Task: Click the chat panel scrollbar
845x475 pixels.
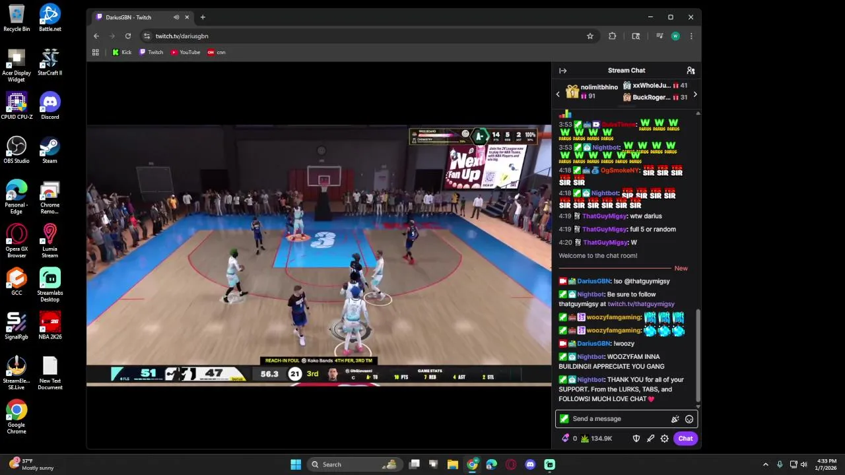Action: [x=698, y=356]
